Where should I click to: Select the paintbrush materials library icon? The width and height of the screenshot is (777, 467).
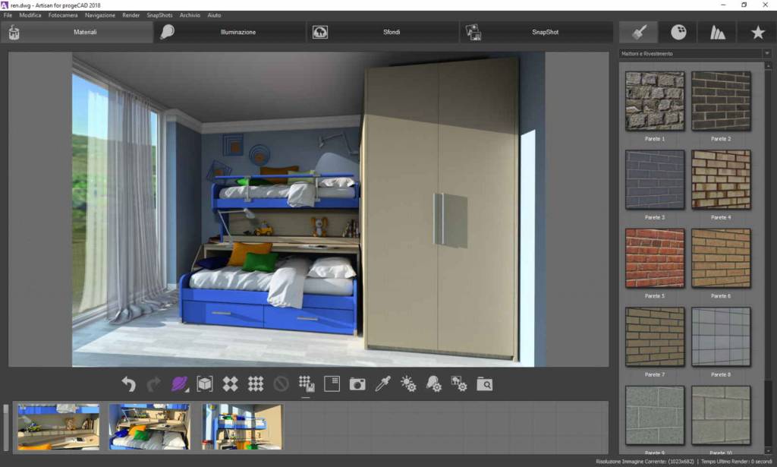point(639,32)
